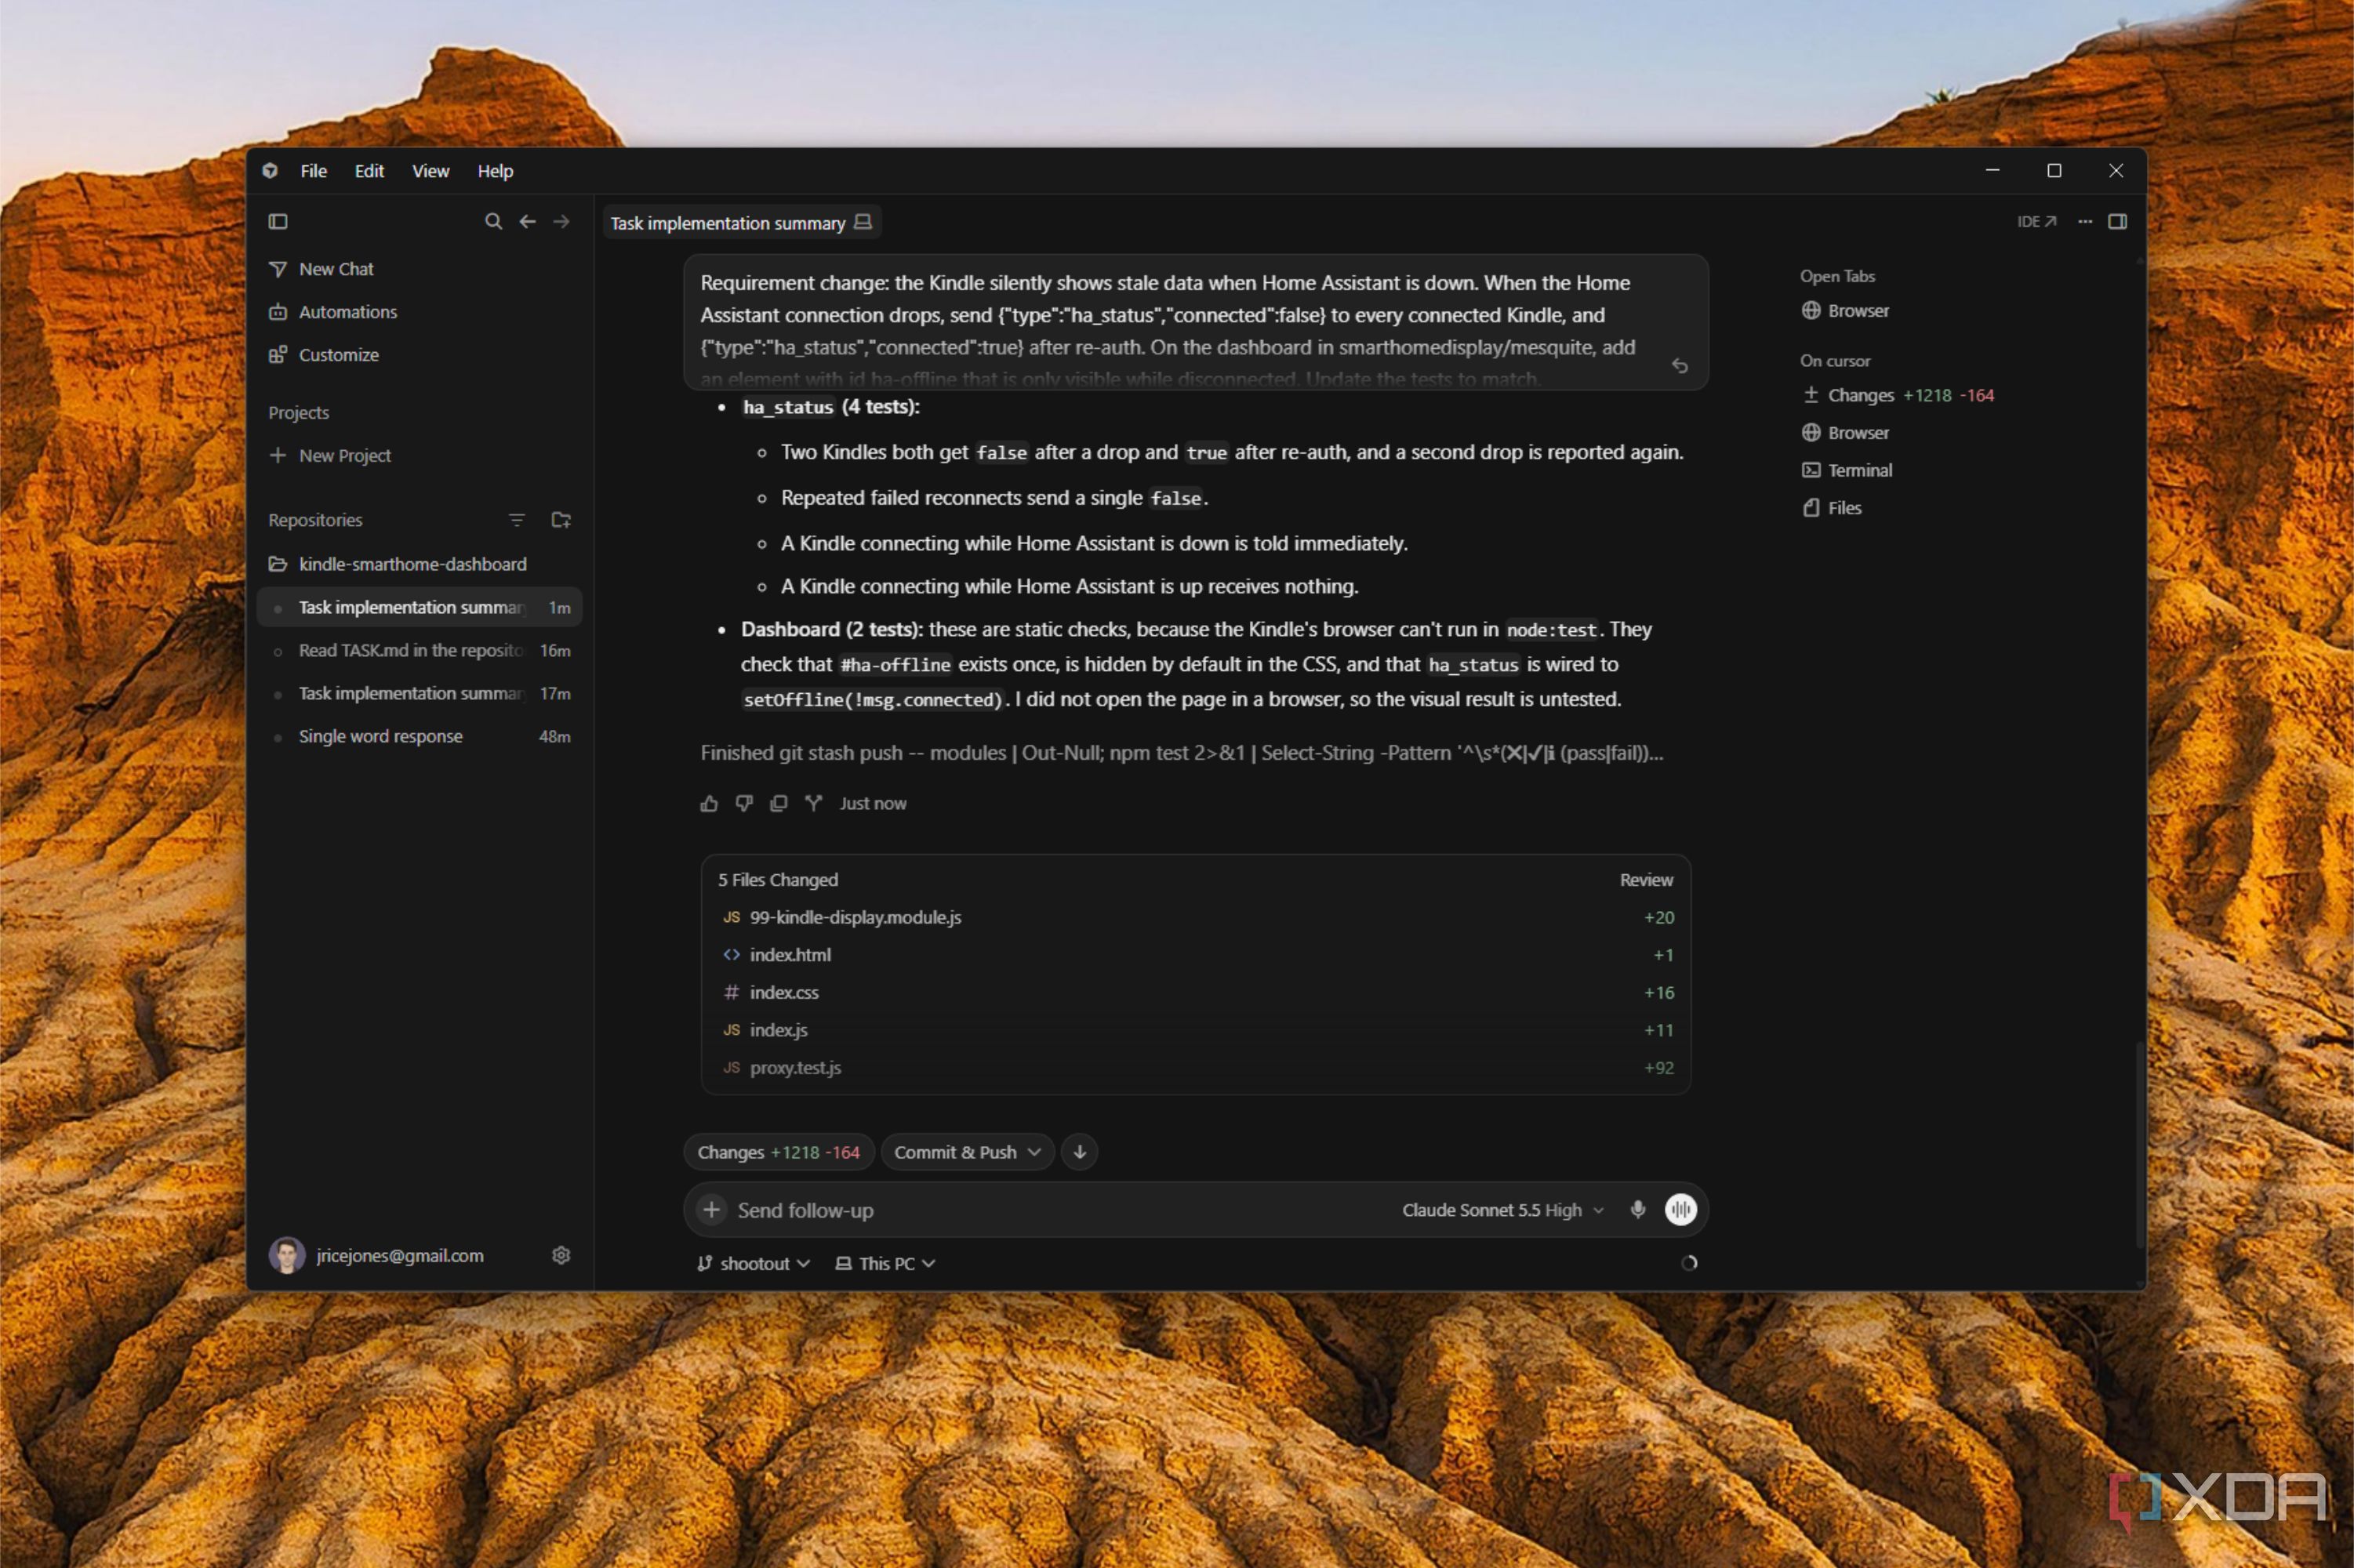2354x1568 pixels.
Task: Open the Read TASK.md in the repository chat
Action: [420, 650]
